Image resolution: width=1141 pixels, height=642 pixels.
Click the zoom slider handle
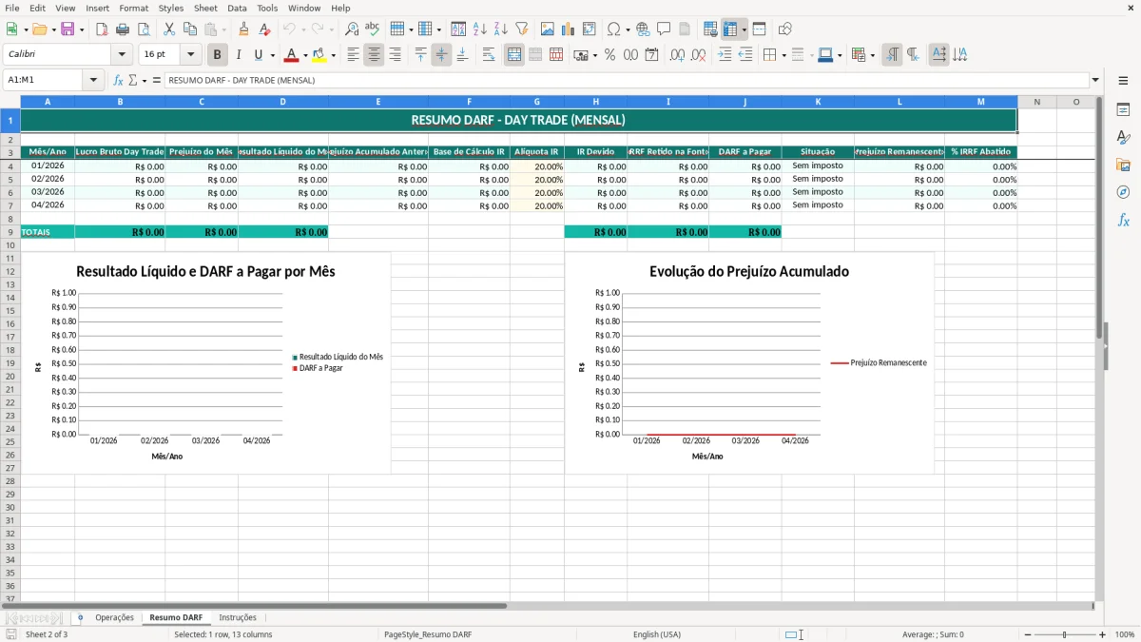[1064, 634]
